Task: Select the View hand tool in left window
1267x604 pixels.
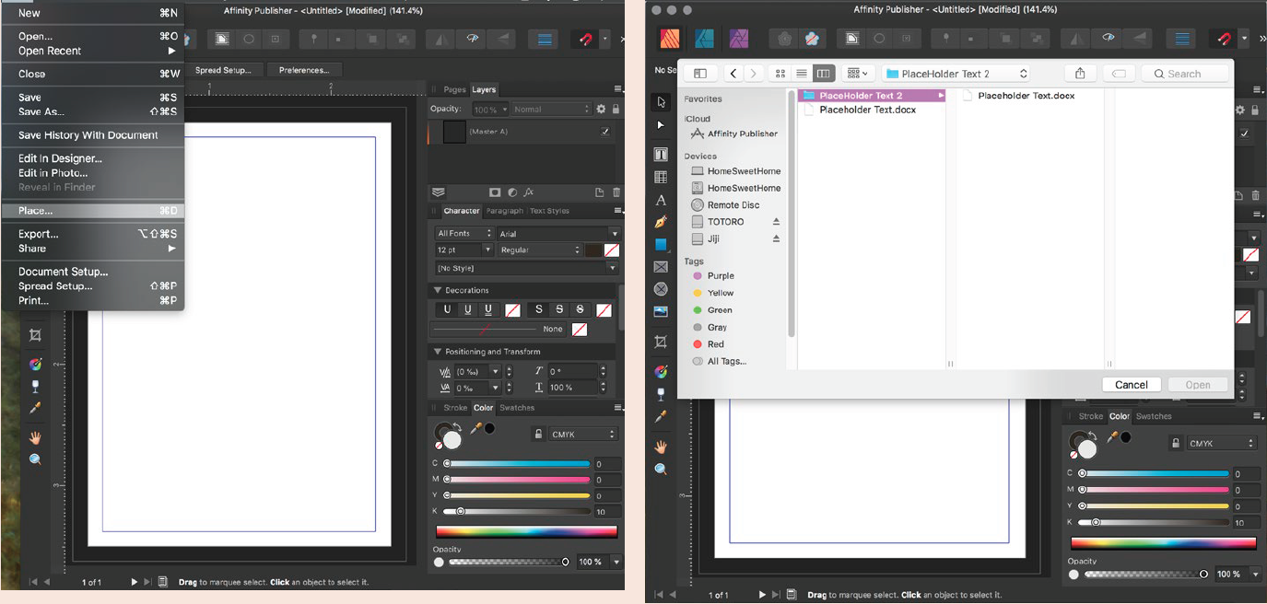Action: pyautogui.click(x=35, y=437)
